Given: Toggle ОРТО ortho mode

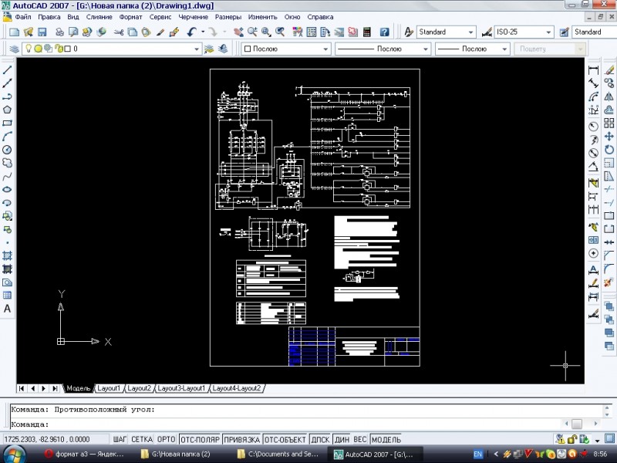Looking at the screenshot, I should pyautogui.click(x=166, y=439).
